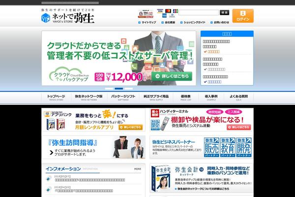Image resolution: width=295 pixels, height=197 pixels.
Task: Click the red 詳しくはこちら button in ハンディターミナル banner
Action: pos(239,127)
